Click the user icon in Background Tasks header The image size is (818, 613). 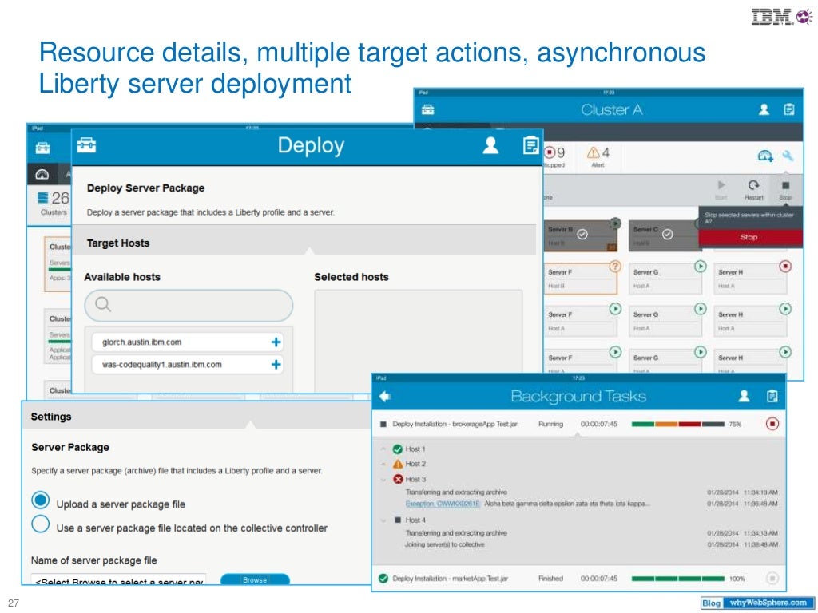click(x=745, y=396)
